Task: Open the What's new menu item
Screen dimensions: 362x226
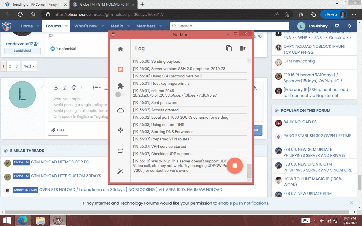Action: [86, 26]
